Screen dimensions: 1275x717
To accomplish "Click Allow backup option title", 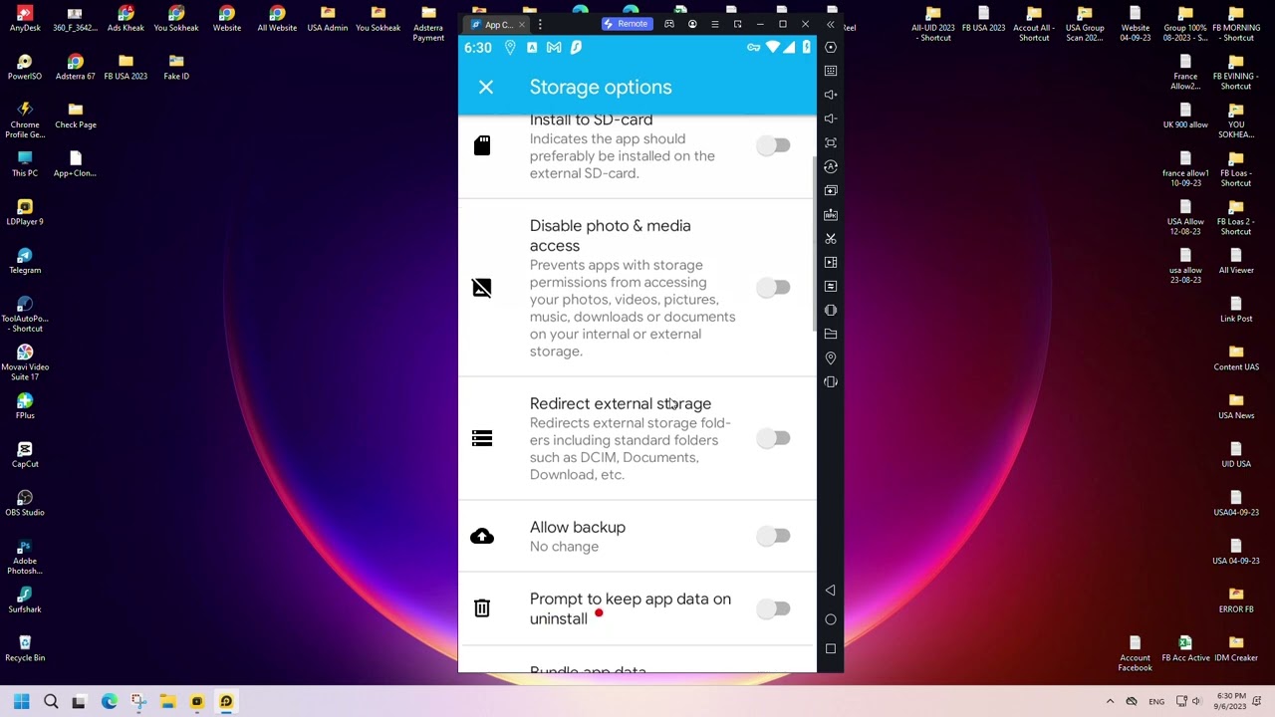I will (577, 528).
